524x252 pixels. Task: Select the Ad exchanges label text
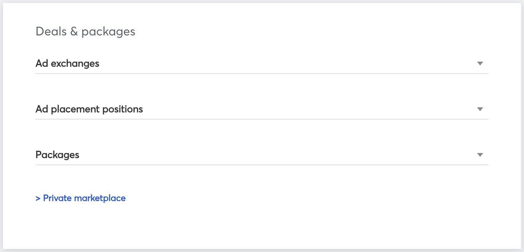[x=68, y=64]
